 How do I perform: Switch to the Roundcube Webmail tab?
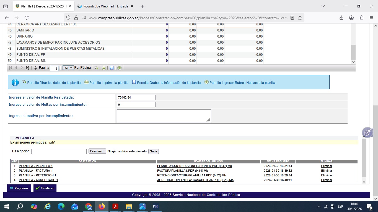coord(105,6)
